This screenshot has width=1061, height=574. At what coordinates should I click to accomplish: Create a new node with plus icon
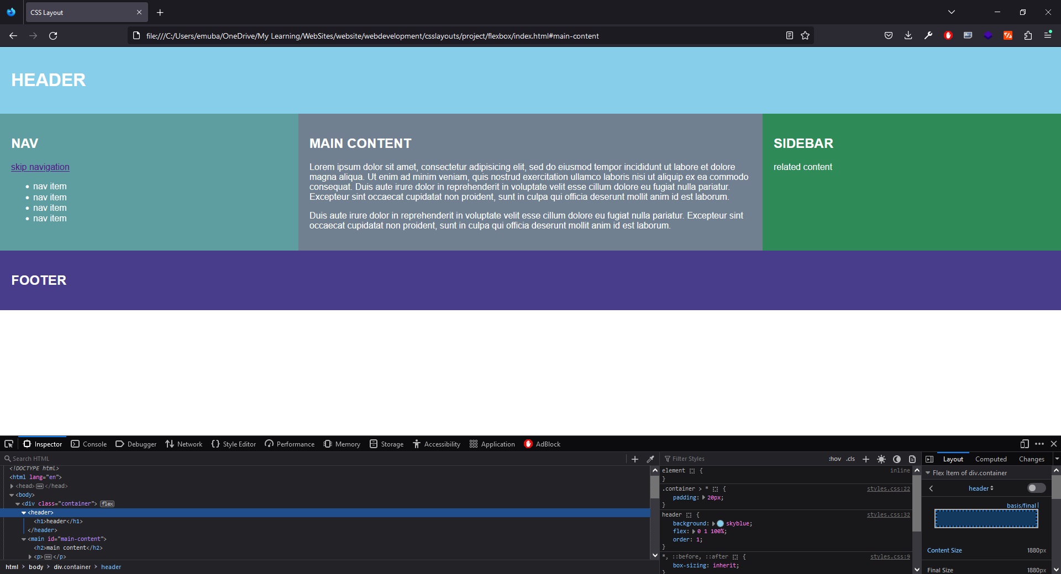pyautogui.click(x=635, y=459)
